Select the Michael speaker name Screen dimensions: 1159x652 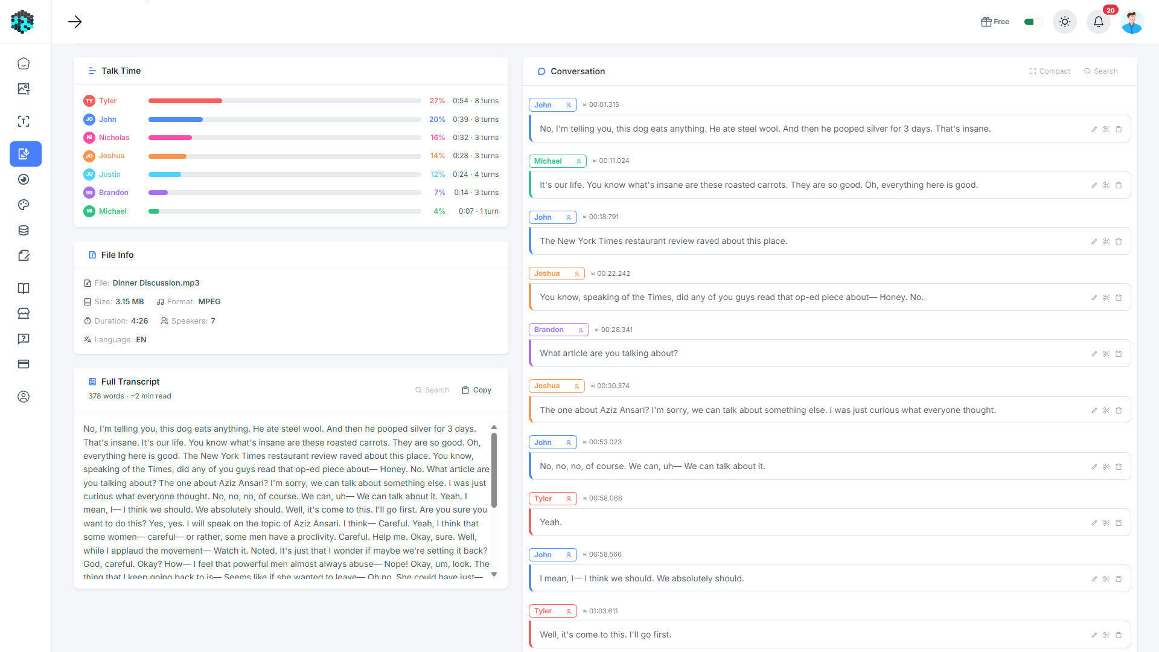[x=113, y=211]
